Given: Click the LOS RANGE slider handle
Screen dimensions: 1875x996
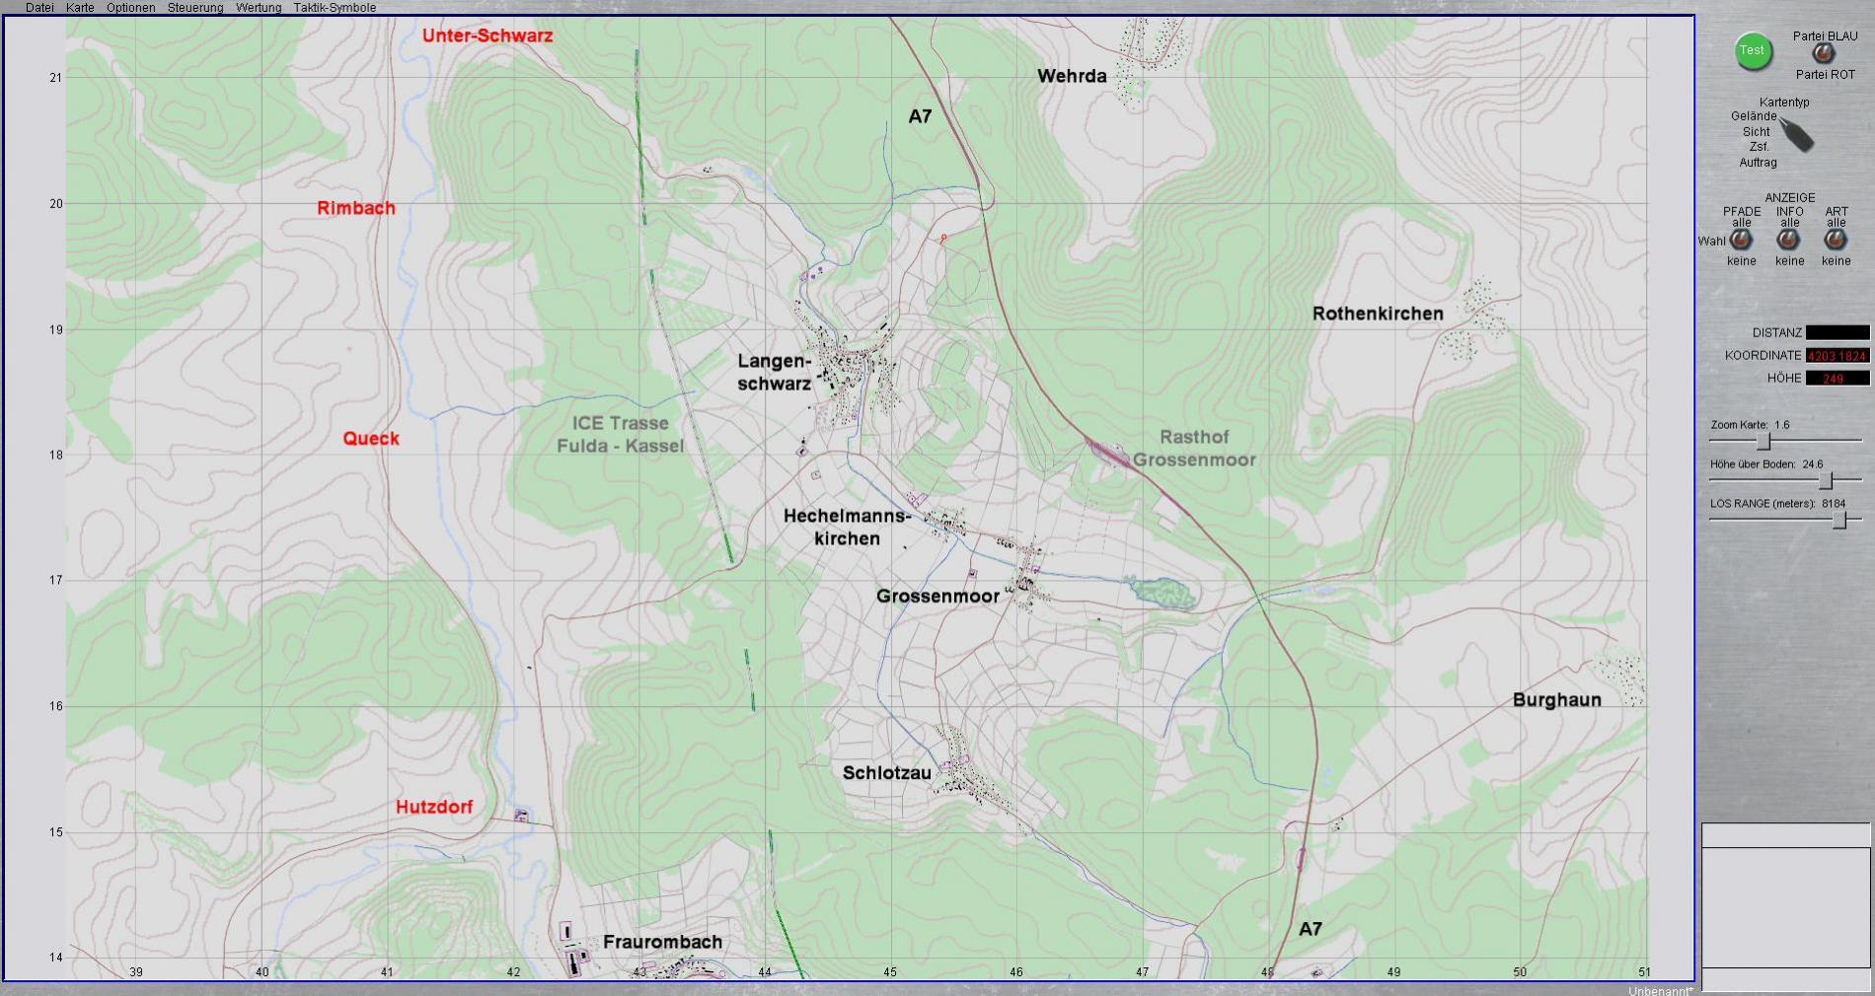Looking at the screenshot, I should [1839, 520].
